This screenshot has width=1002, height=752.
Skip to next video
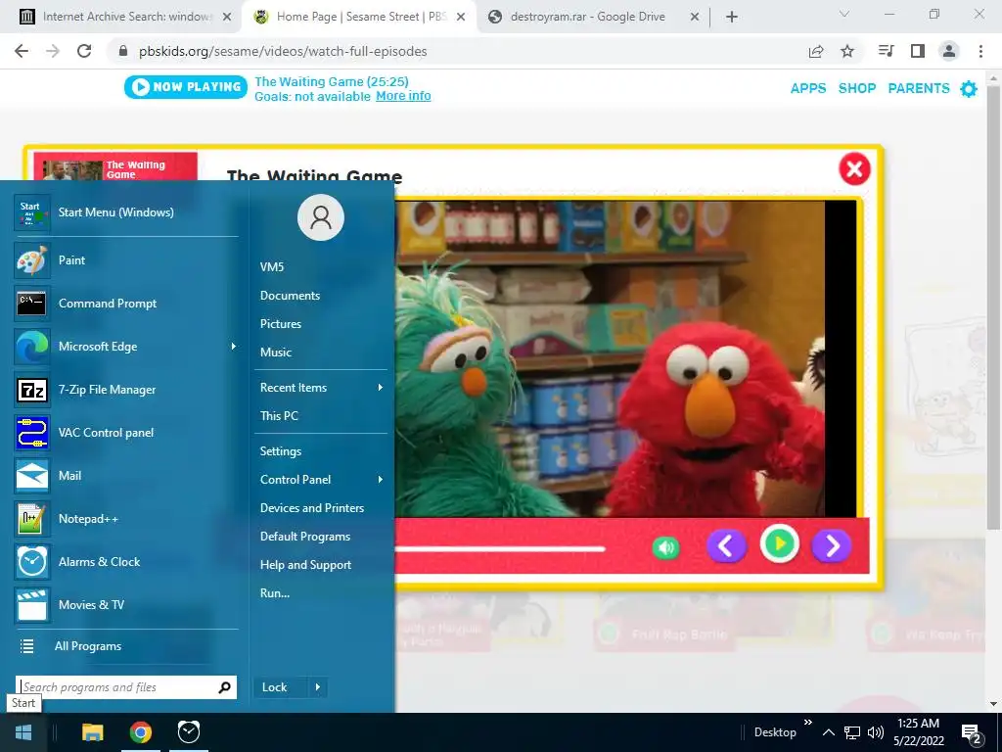coord(832,546)
